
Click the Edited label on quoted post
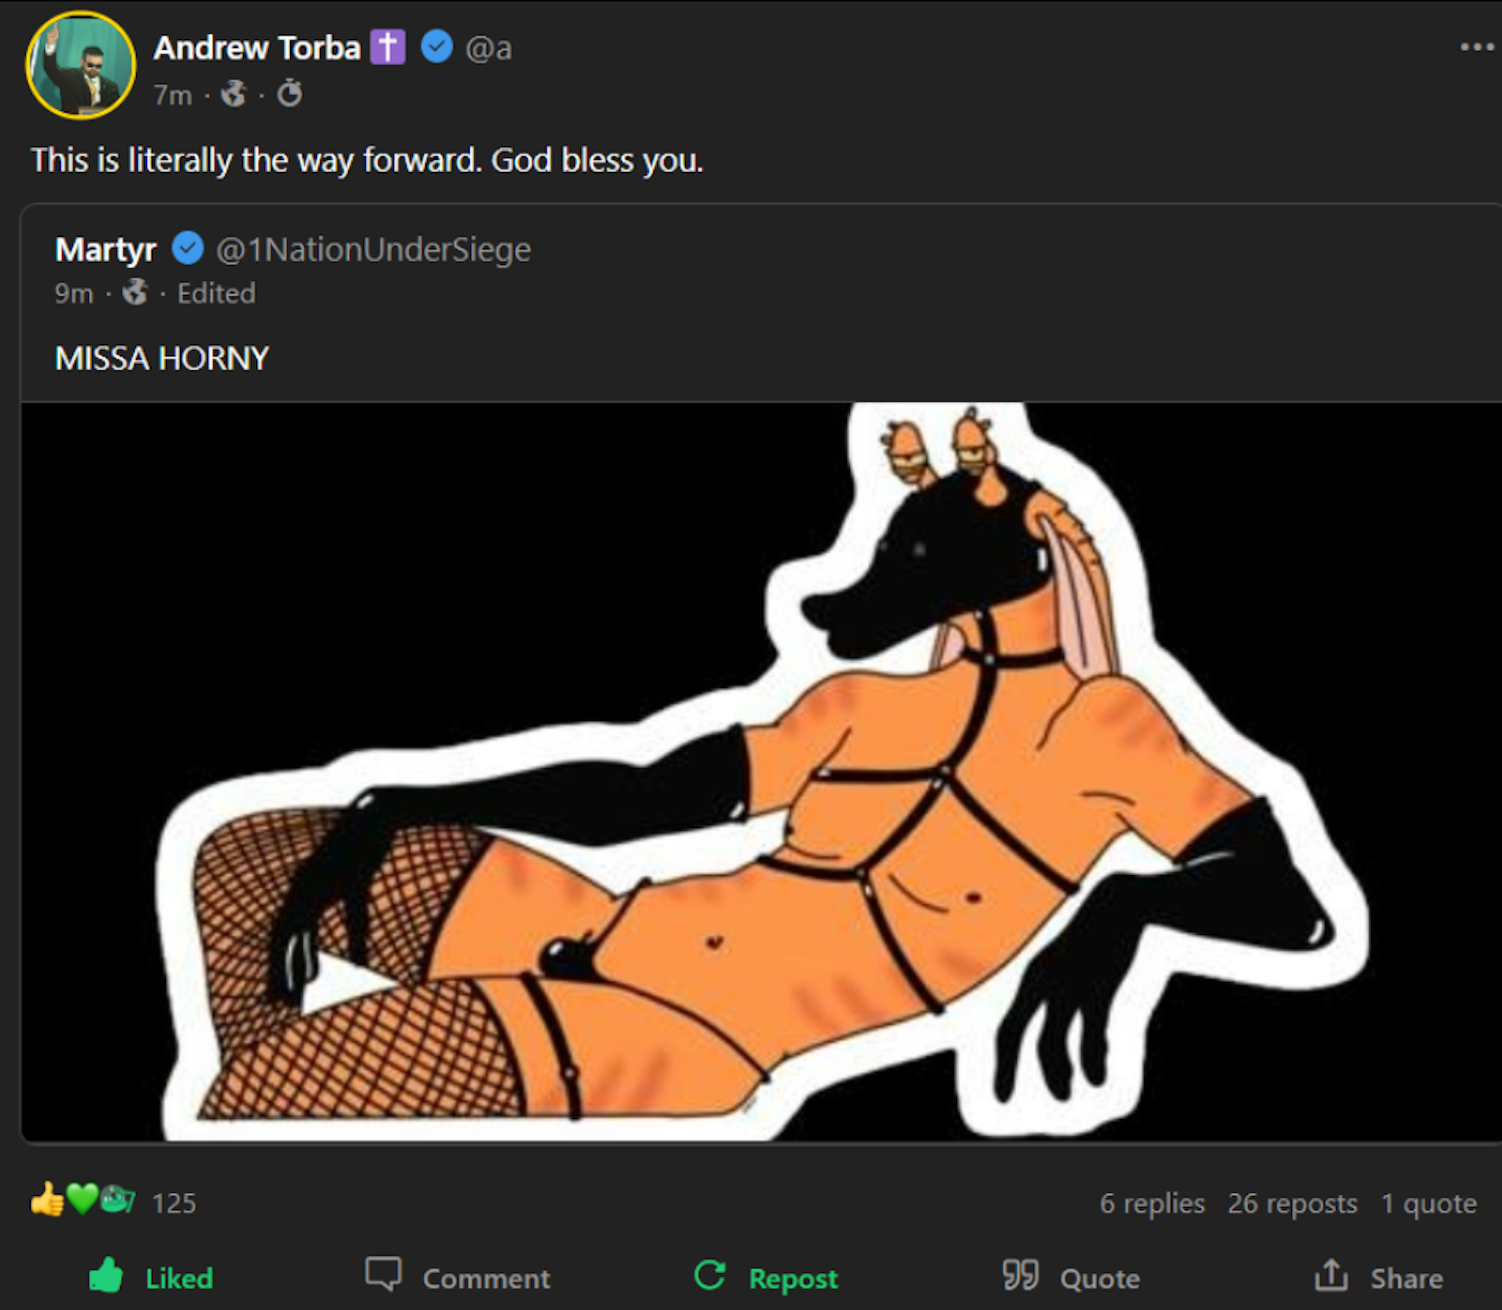pos(216,294)
